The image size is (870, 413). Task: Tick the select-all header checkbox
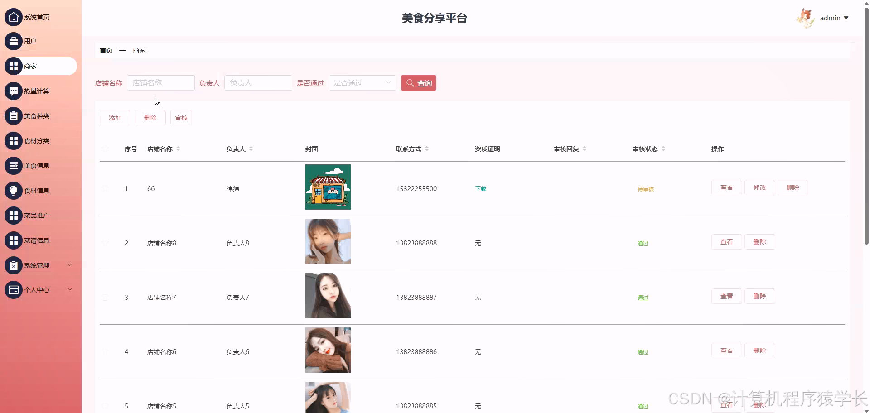105,149
